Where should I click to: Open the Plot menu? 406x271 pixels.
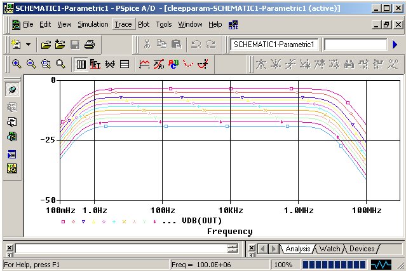point(144,24)
